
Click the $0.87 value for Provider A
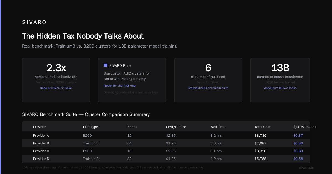click(298, 136)
